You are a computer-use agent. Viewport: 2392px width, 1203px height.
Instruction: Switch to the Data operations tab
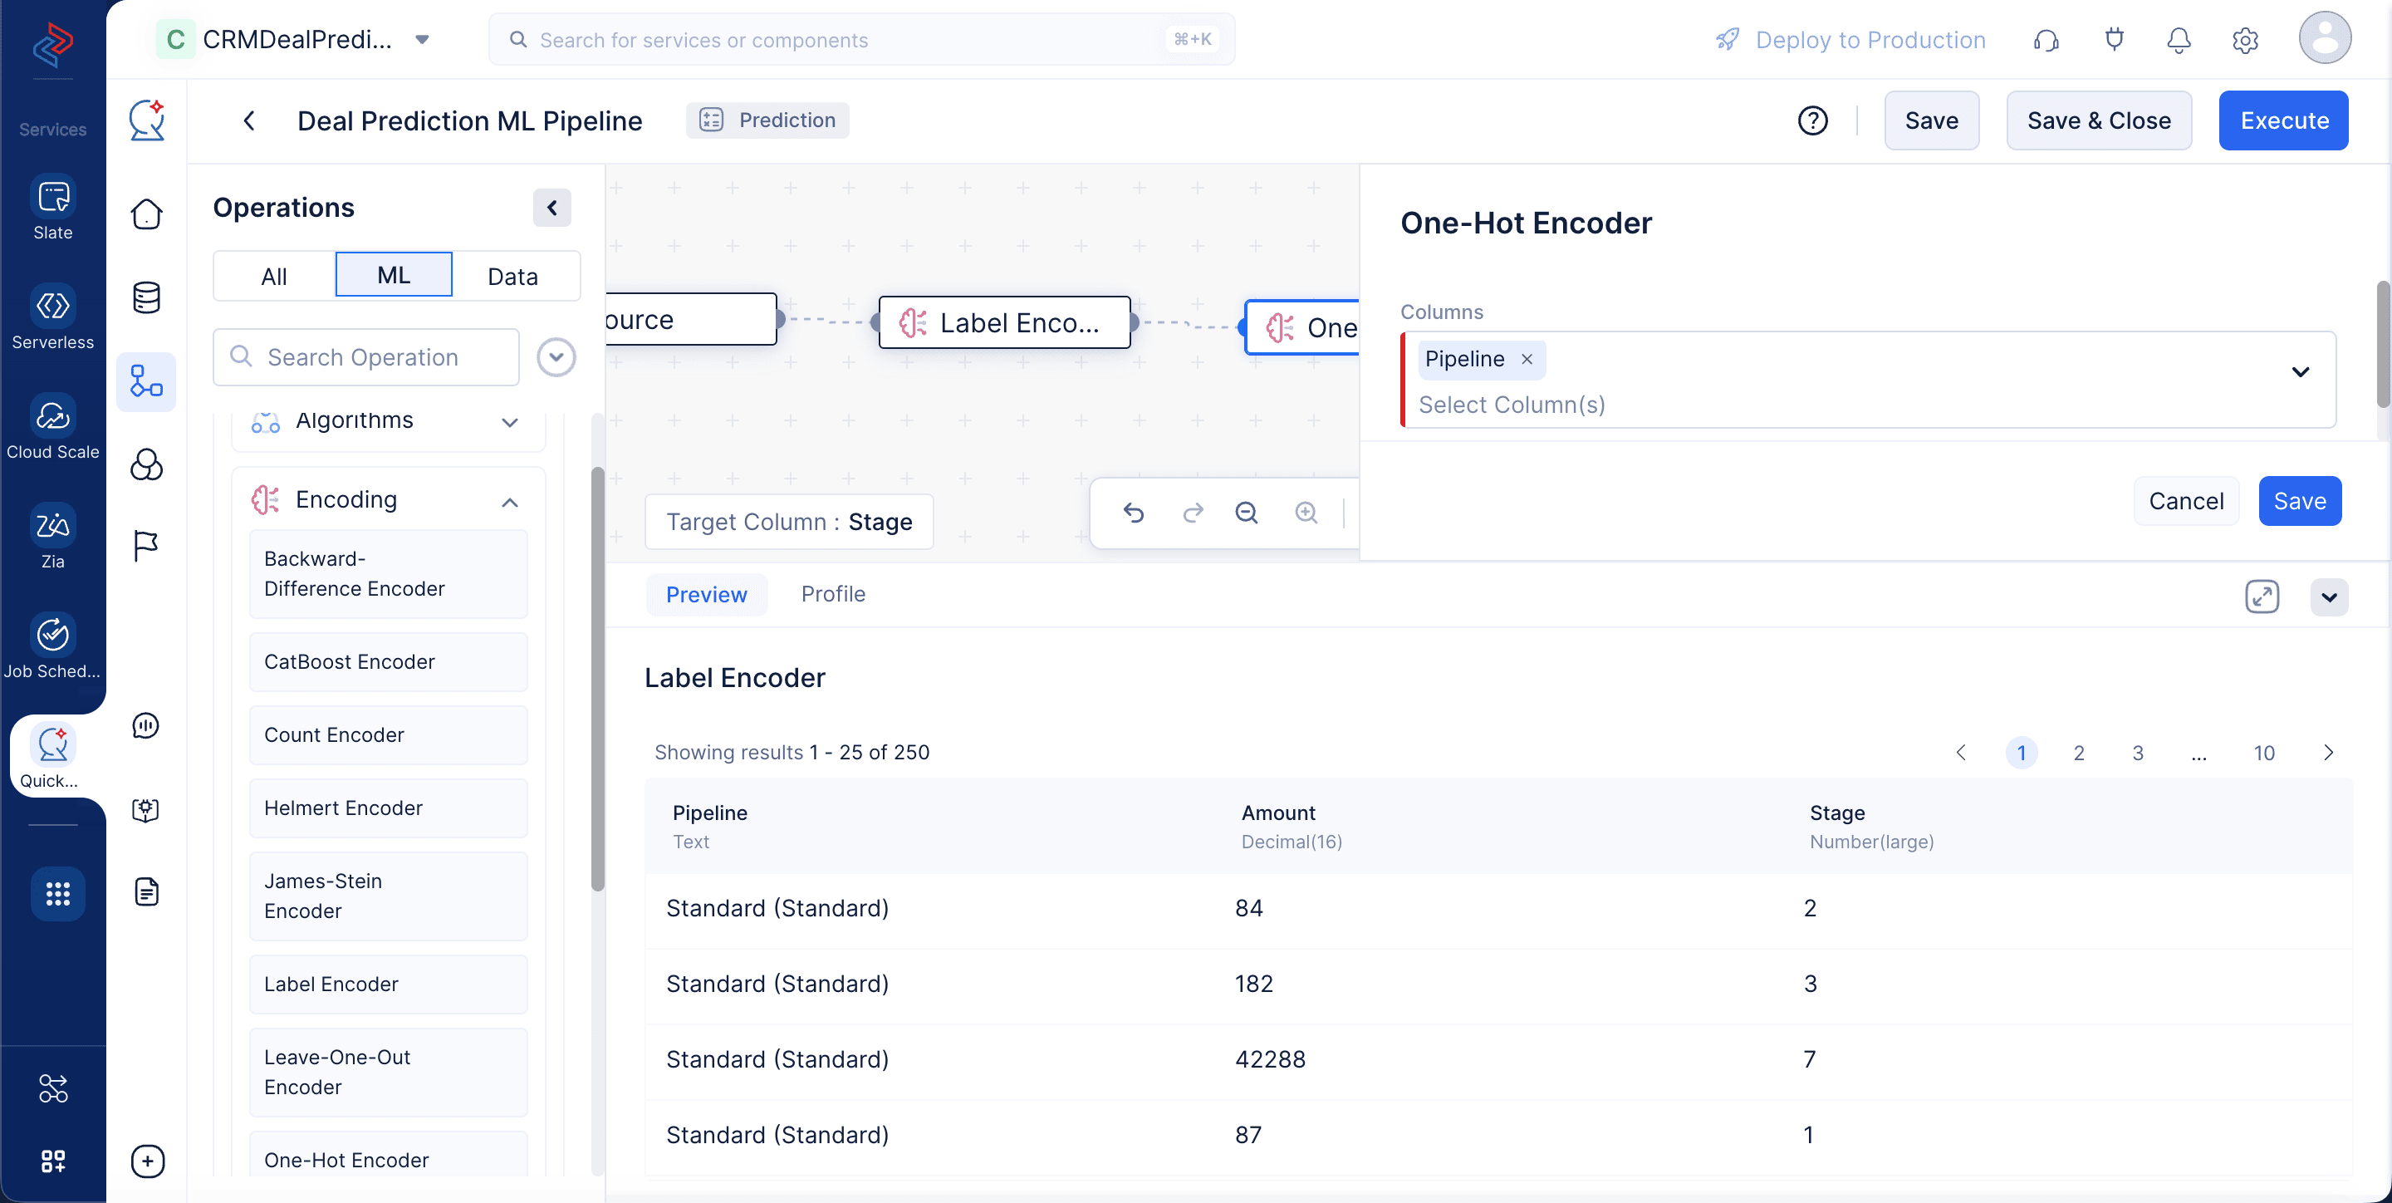point(512,276)
